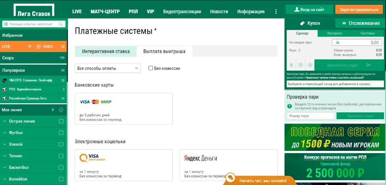Click the Номер пари input field

click(310, 116)
